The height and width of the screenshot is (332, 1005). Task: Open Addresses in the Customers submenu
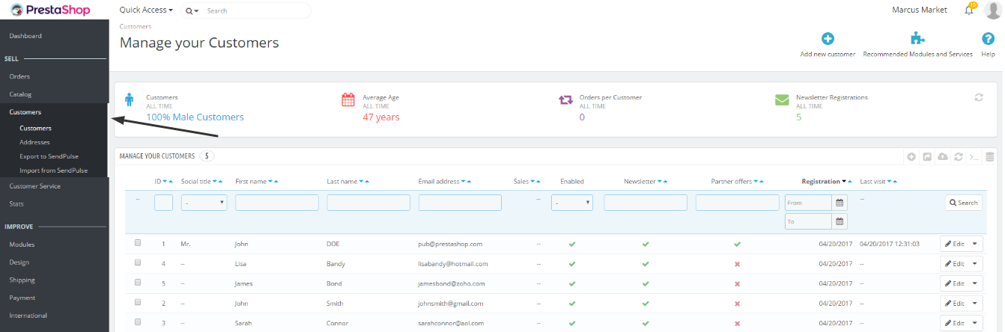click(x=35, y=142)
